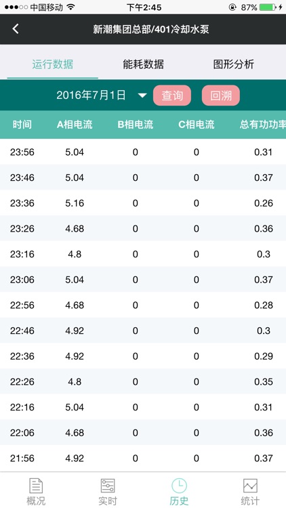Switch to the 能耗数据 tab
The width and height of the screenshot is (286, 508).
(143, 64)
